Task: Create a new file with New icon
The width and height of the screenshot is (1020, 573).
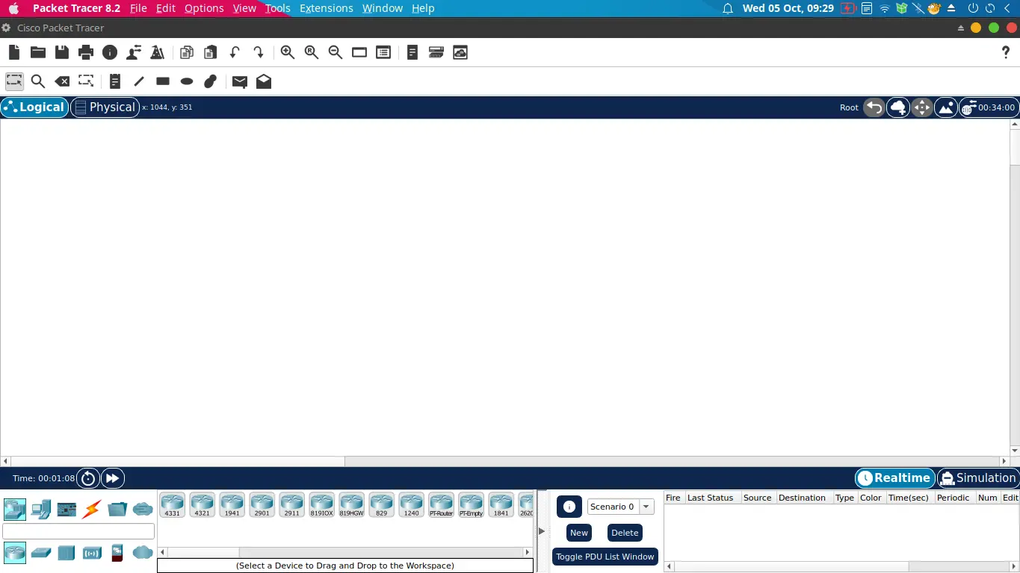Action: (14, 52)
